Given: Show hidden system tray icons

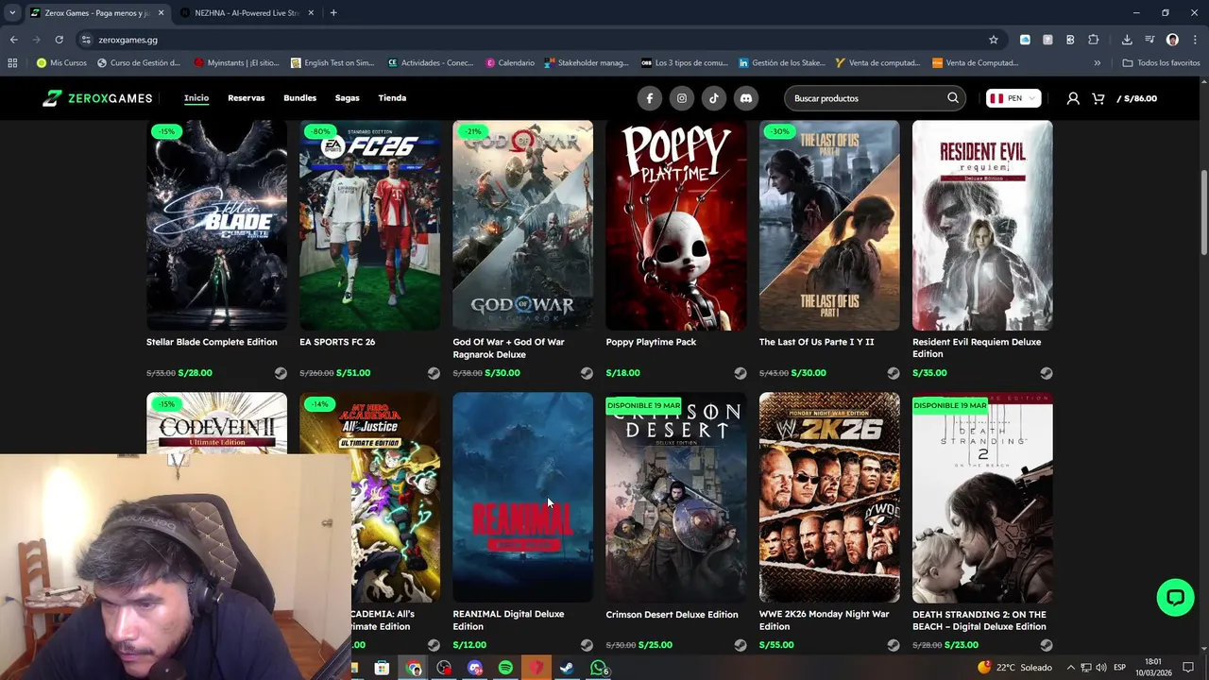Looking at the screenshot, I should click(x=1071, y=668).
